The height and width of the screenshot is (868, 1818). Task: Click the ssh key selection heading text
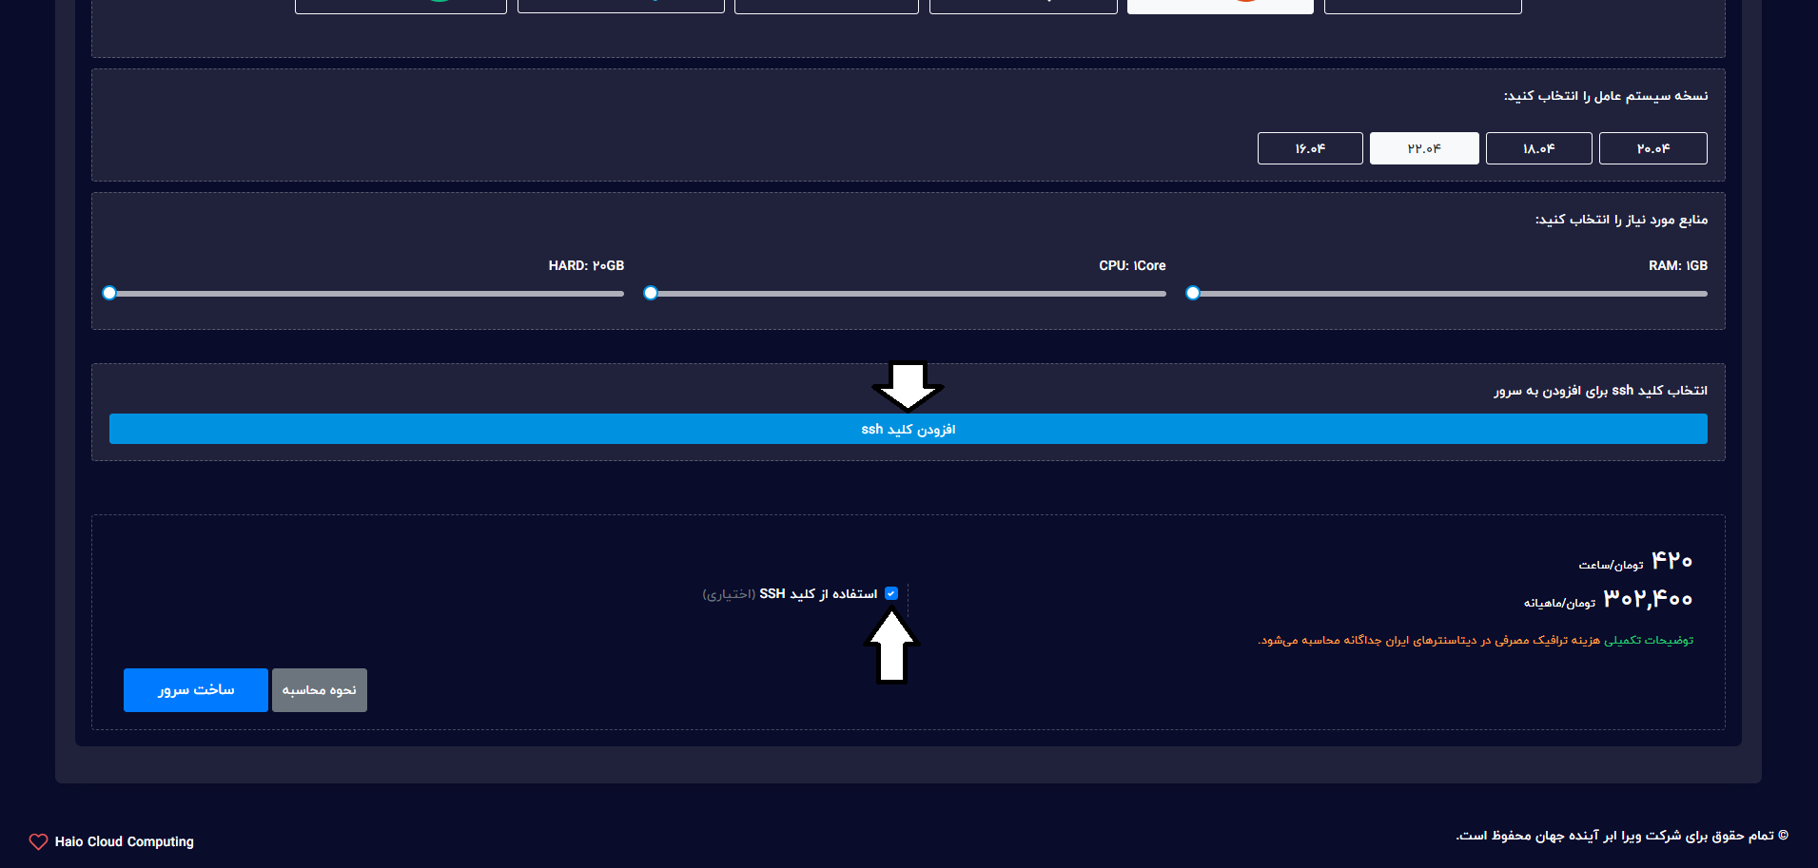pyautogui.click(x=1600, y=391)
